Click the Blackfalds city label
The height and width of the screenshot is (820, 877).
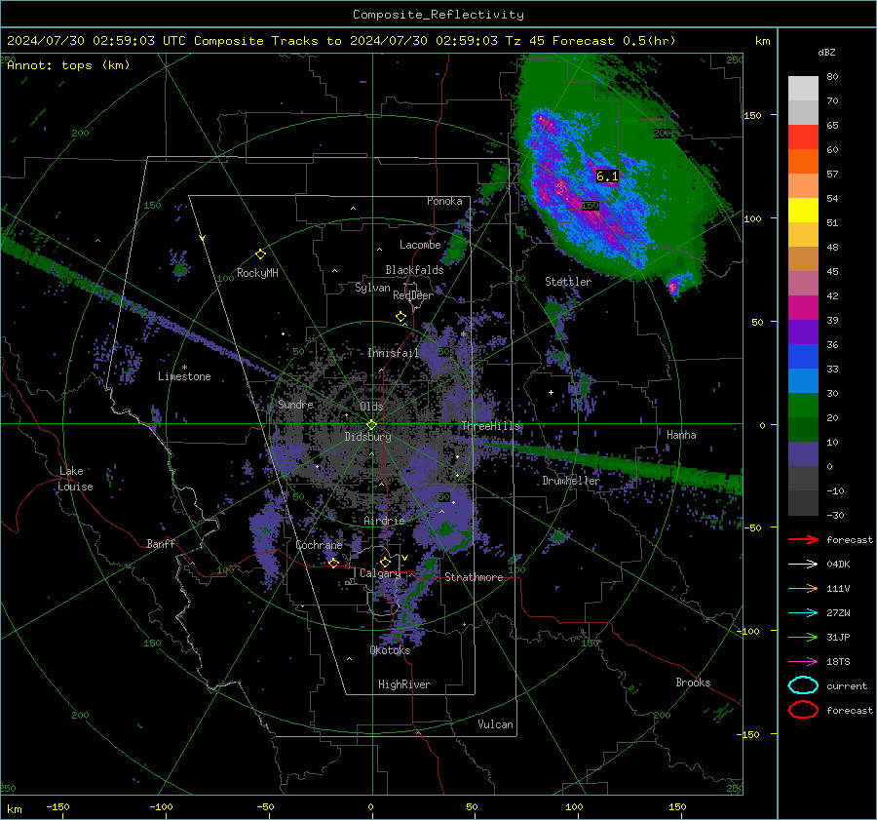click(414, 270)
